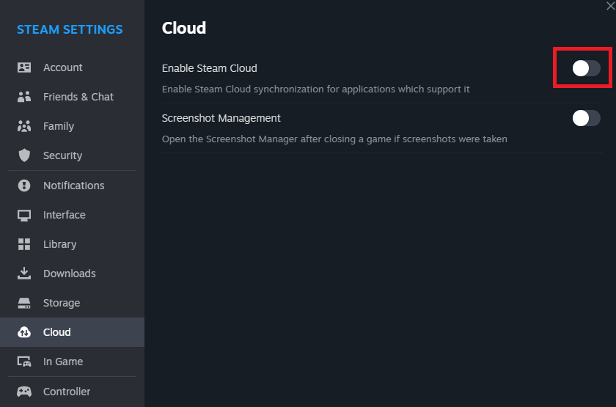This screenshot has width=616, height=407.
Task: Open the Cloud settings tab
Action: (56, 332)
